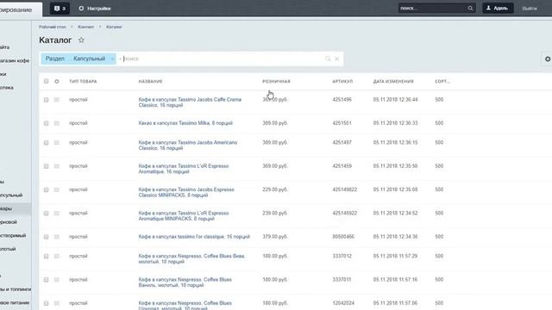
Task: Open actions menu for Coffee Blues Ваниль row
Action: (57, 280)
